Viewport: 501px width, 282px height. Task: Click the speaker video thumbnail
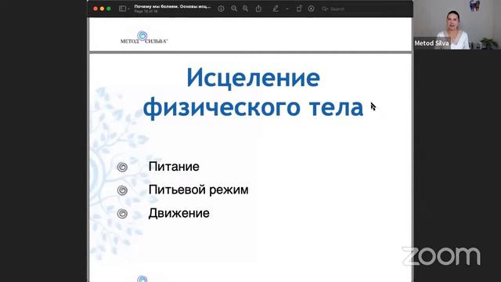click(457, 24)
